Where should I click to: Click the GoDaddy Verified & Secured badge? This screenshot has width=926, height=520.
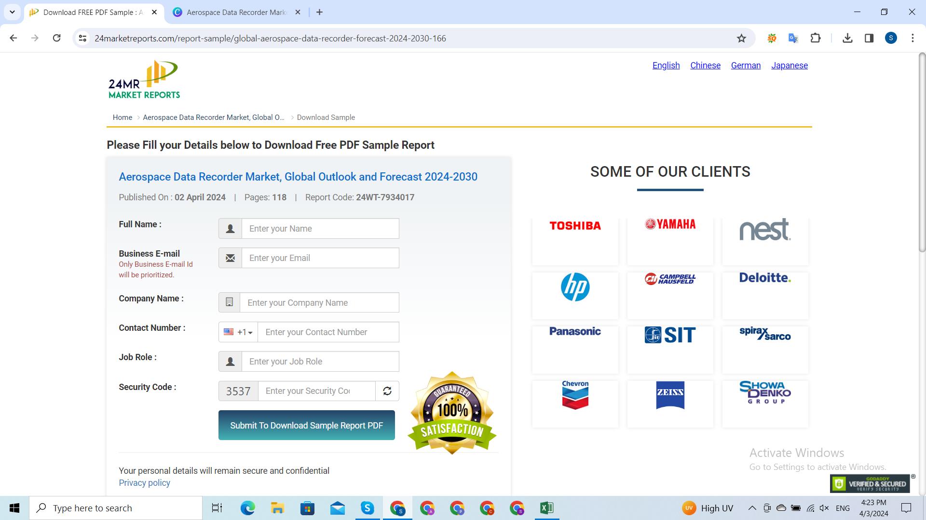coord(870,483)
